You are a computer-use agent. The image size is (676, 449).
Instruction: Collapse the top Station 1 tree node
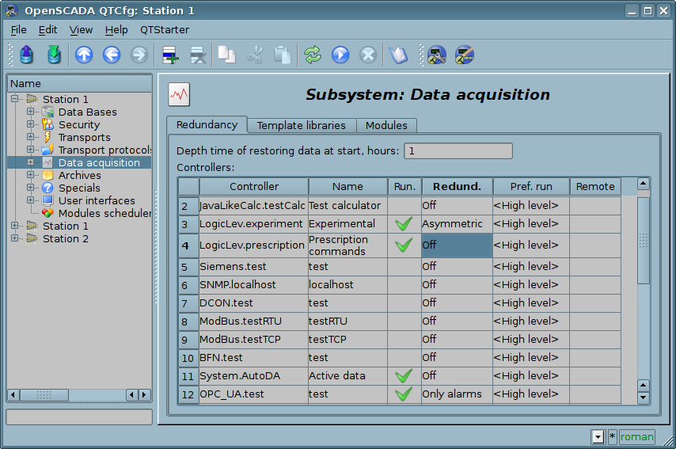(x=15, y=99)
